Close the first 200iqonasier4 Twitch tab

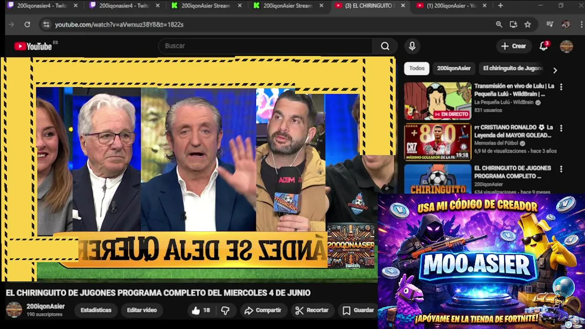pos(75,5)
